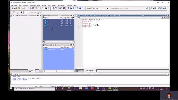Open the Window menu

[69, 5]
